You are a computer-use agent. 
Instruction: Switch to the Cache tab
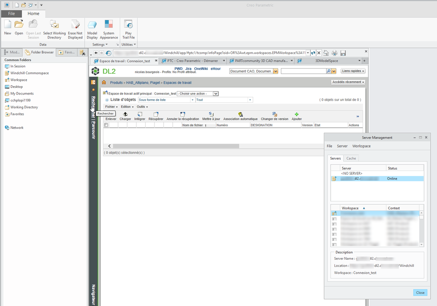click(351, 158)
